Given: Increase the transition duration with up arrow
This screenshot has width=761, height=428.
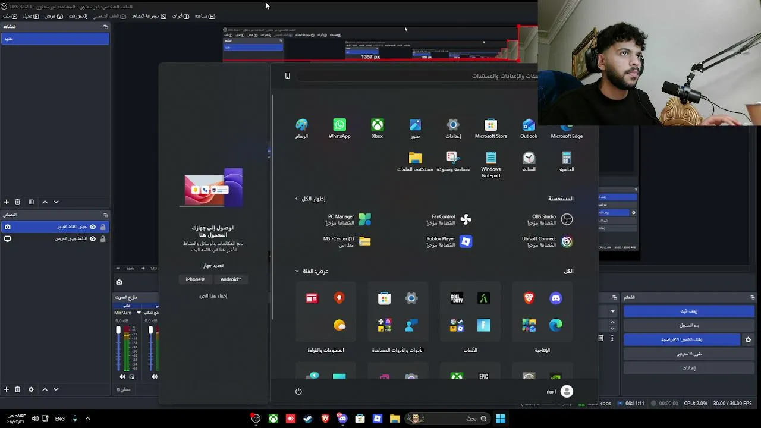Looking at the screenshot, I should [612, 322].
